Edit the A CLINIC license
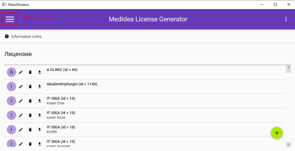This screenshot has width=295, height=151. (21, 72)
